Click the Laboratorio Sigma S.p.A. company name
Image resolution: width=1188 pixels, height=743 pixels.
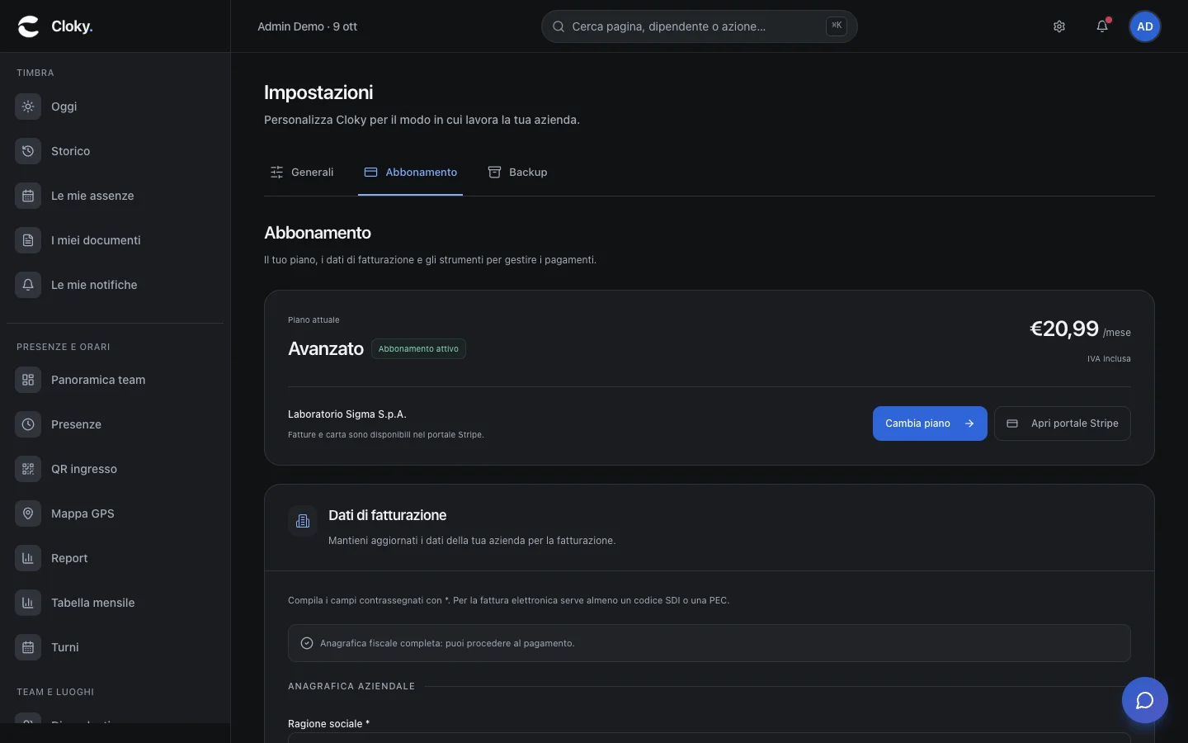point(347,414)
